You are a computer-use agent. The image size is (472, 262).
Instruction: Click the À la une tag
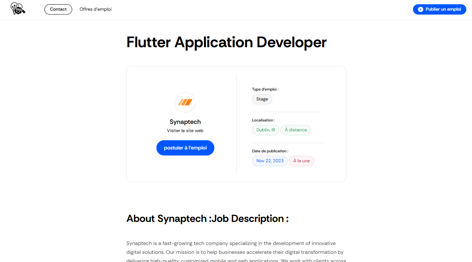pos(301,161)
